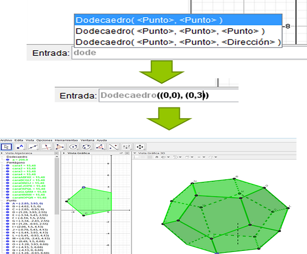The height and width of the screenshot is (254, 307).
Task: Toggle visibility of cara1
Action: click(8, 165)
